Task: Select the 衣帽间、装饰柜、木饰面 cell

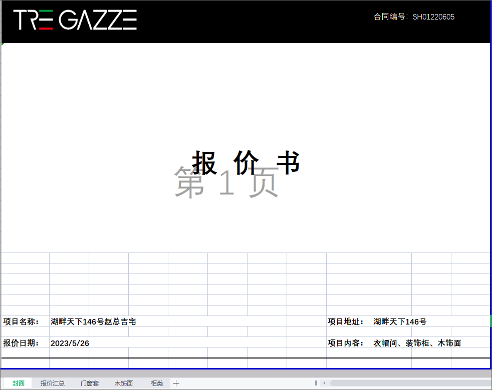Action: 431,342
